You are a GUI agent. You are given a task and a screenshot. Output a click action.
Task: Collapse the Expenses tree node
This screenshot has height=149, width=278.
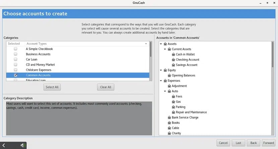tap(161, 81)
